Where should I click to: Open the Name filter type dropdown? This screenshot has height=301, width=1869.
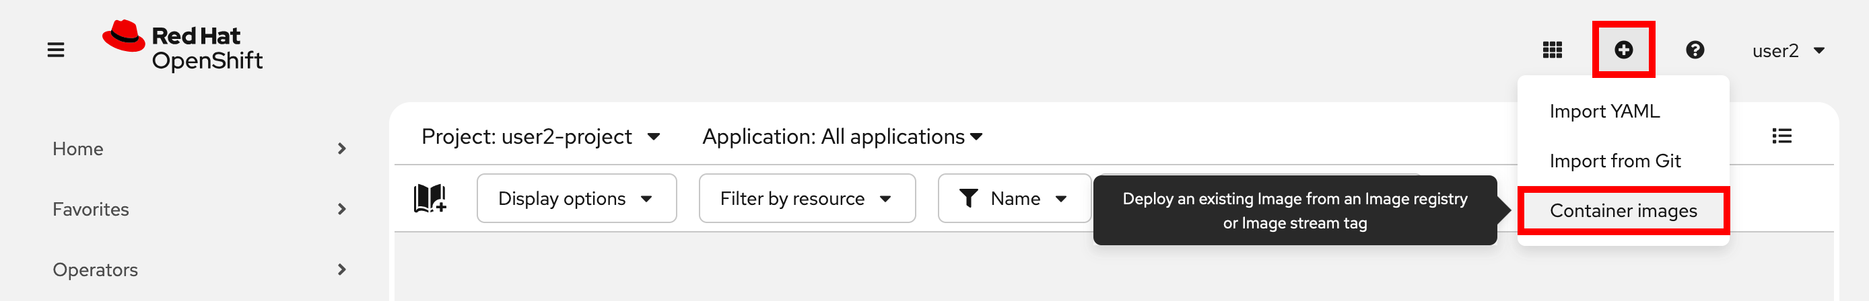(1013, 198)
